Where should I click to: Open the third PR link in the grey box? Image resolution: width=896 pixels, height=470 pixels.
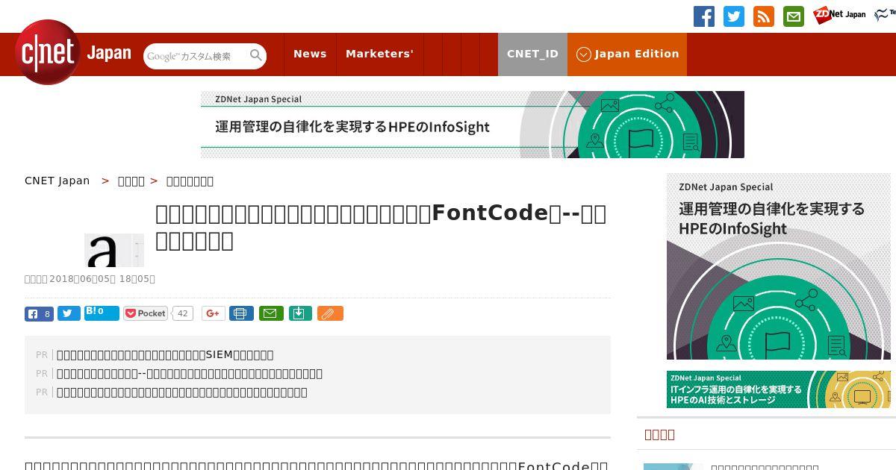coord(182,392)
